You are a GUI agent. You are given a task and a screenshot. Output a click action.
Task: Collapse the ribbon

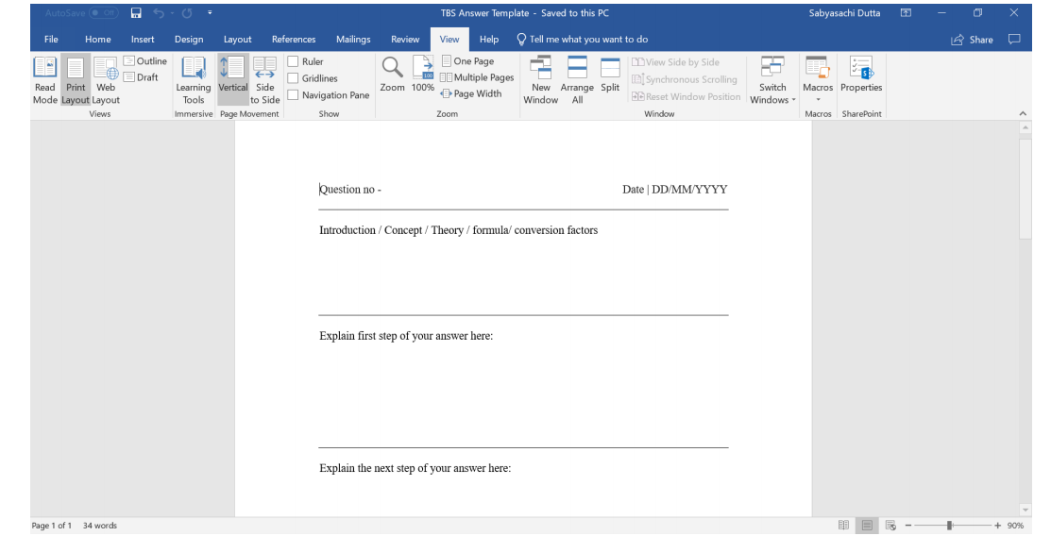tap(1022, 113)
